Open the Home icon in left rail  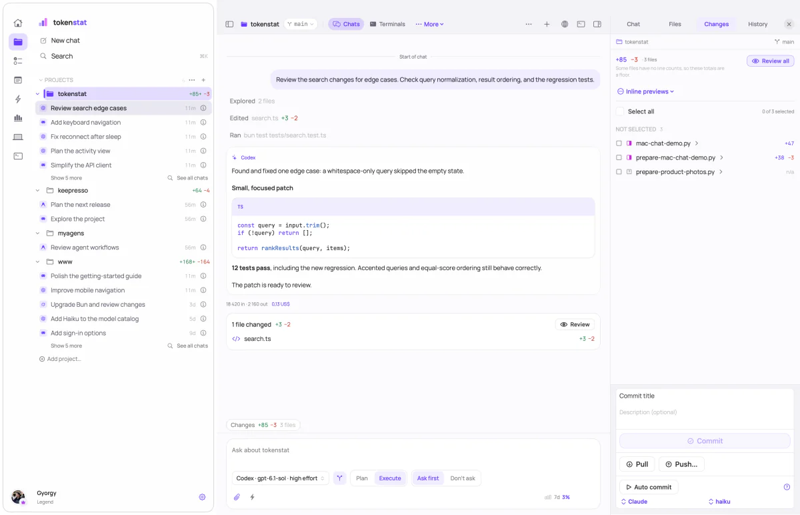18,23
